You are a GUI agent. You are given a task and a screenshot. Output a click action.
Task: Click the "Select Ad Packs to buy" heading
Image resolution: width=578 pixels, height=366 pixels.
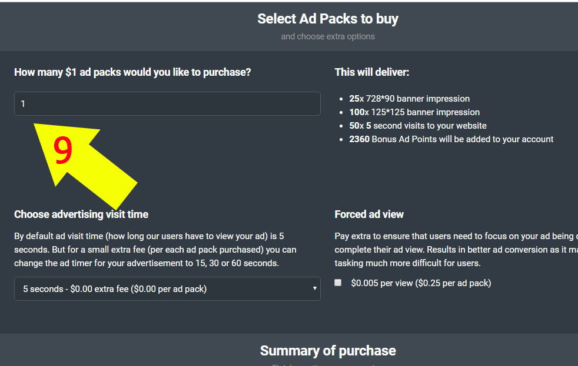(327, 19)
